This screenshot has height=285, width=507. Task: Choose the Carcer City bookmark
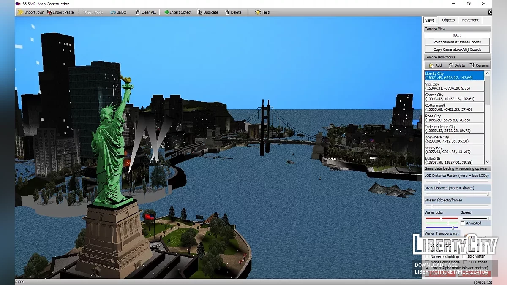click(x=454, y=97)
